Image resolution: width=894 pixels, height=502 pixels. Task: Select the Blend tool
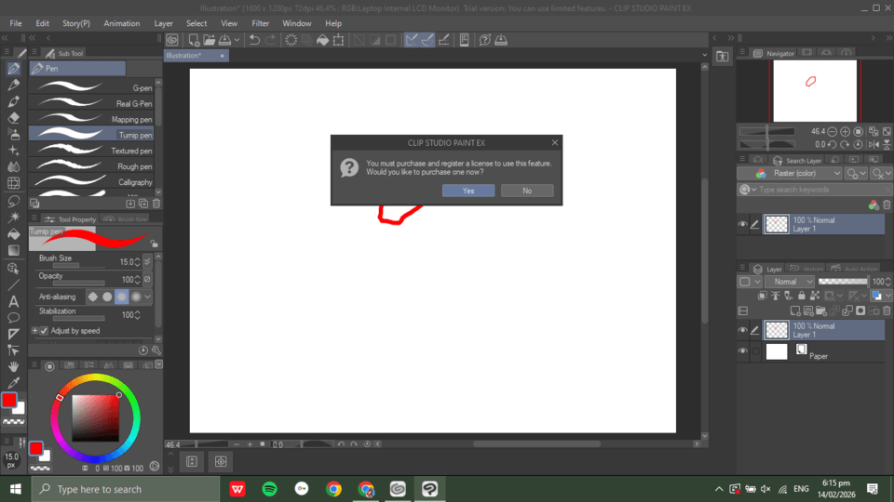pyautogui.click(x=14, y=166)
